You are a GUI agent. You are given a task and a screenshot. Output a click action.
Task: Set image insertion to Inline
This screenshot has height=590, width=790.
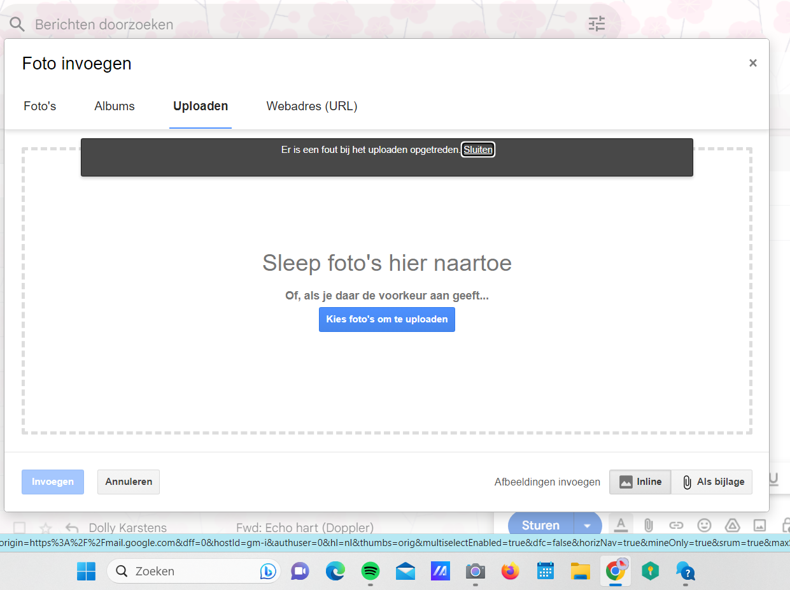640,482
